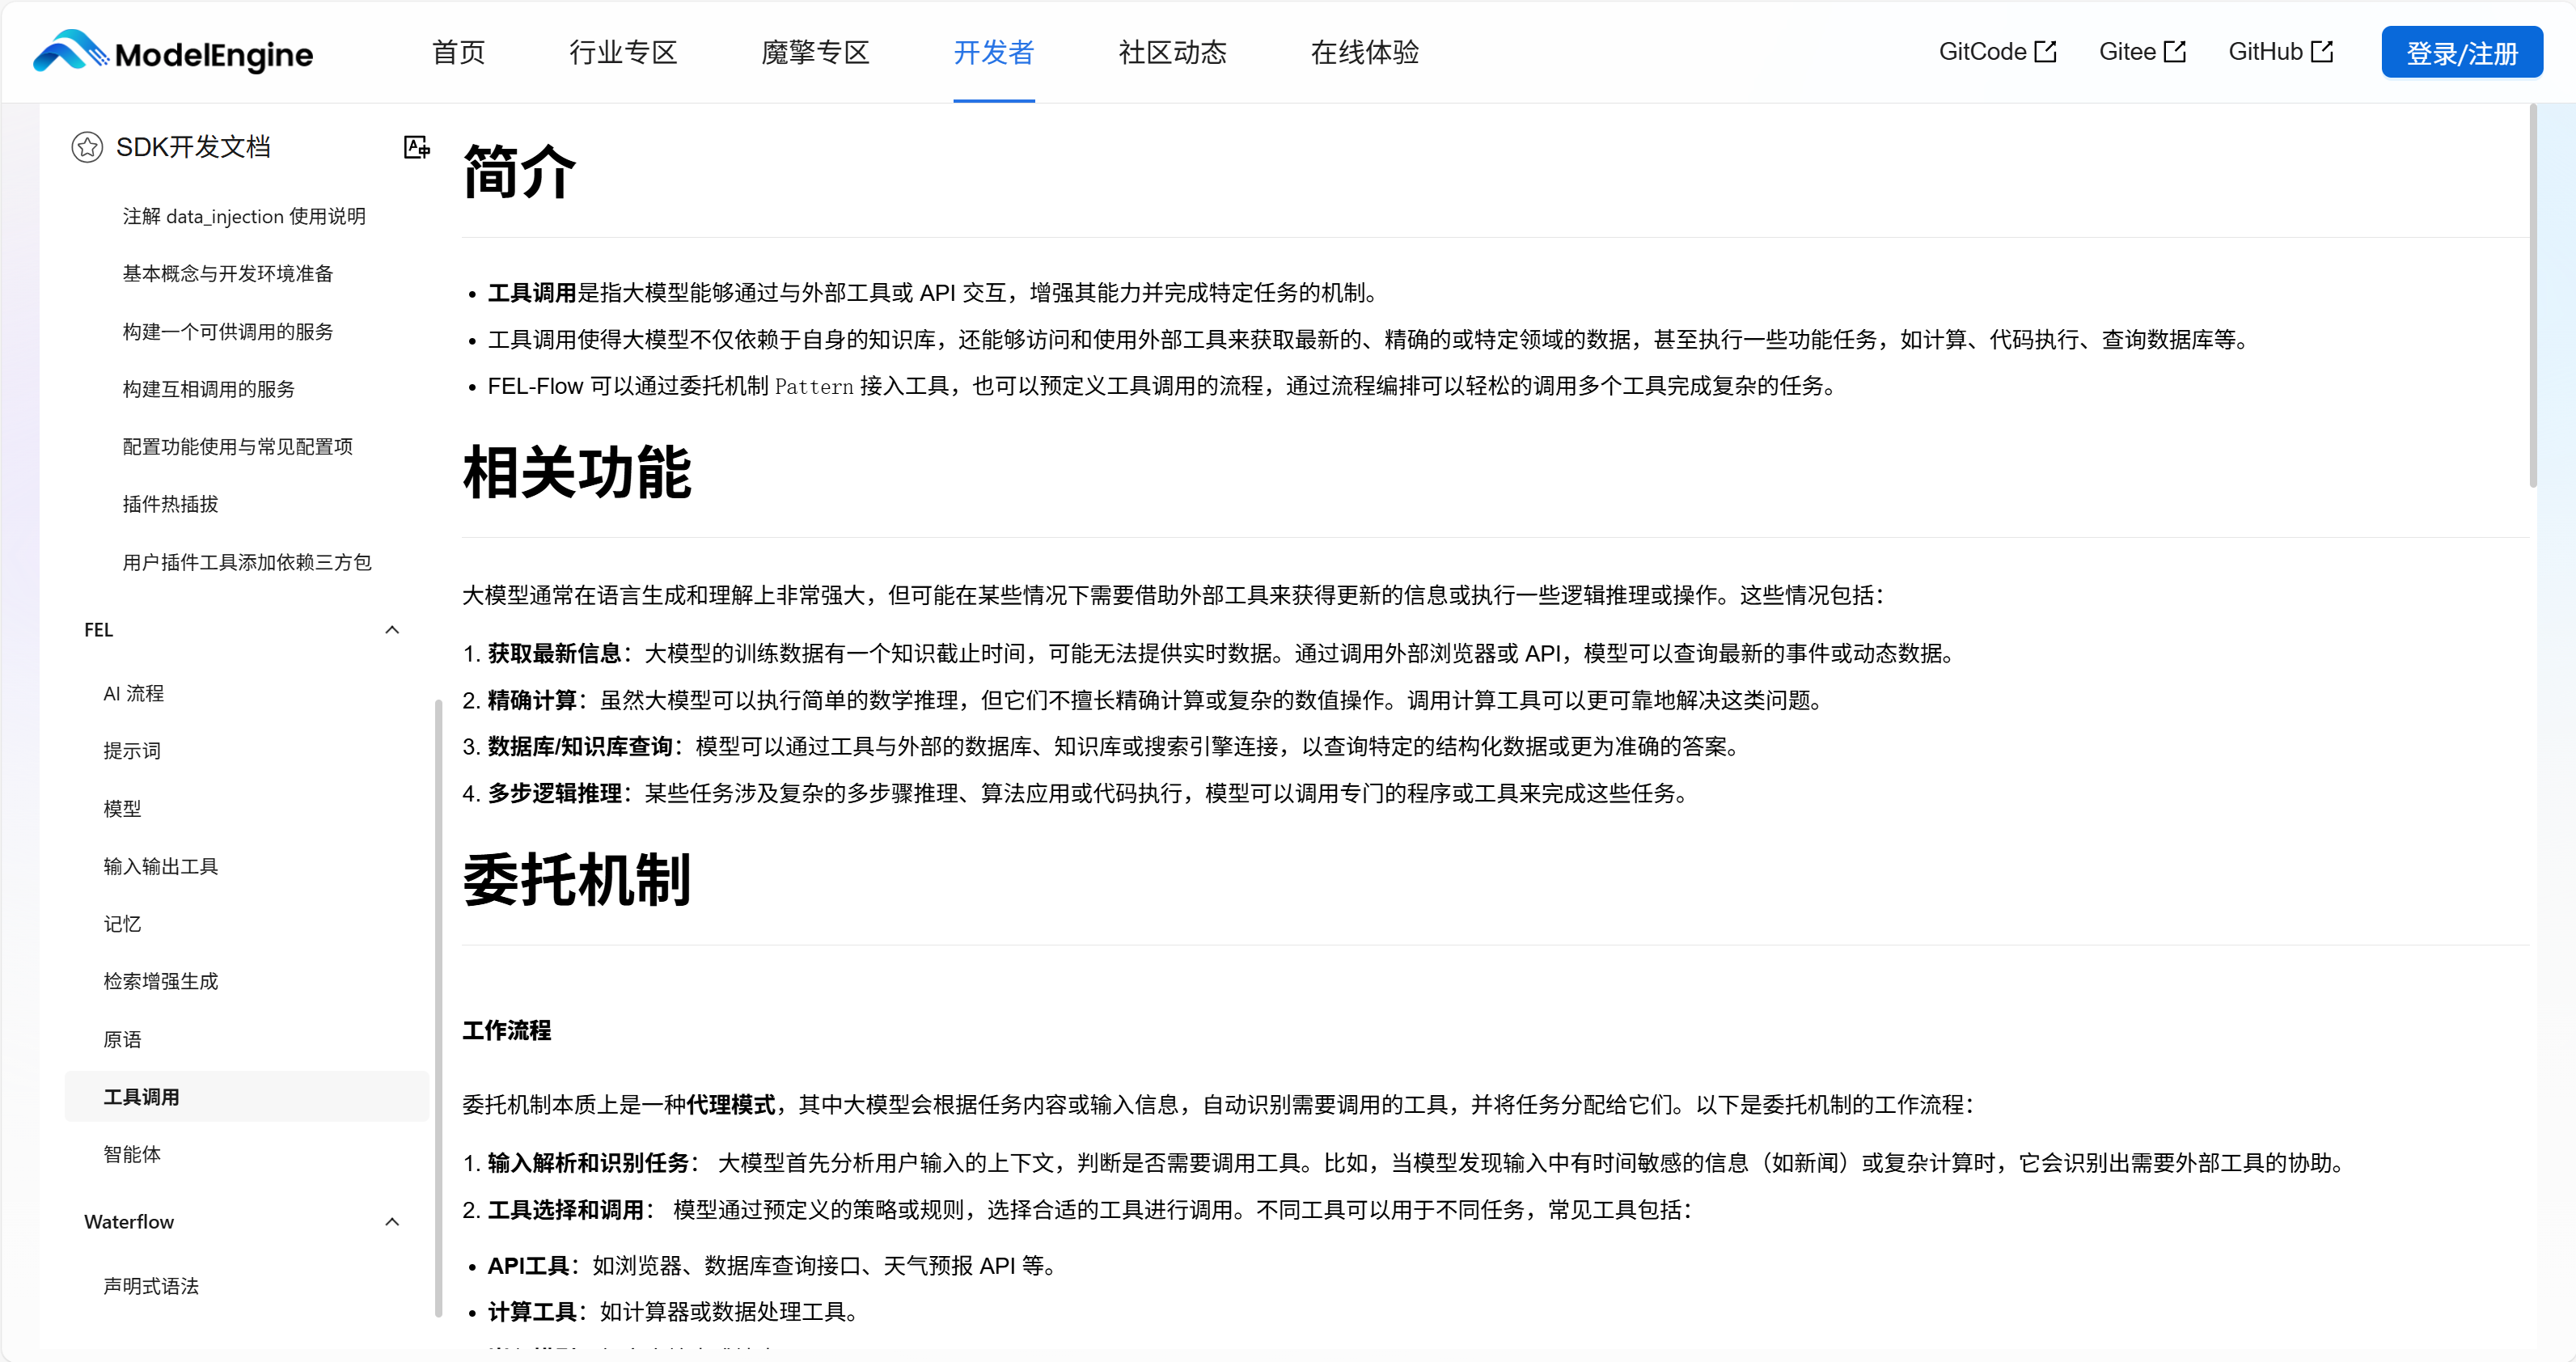This screenshot has height=1362, width=2576.
Task: Click the star icon beside SDK开发文档
Action: pyautogui.click(x=88, y=147)
